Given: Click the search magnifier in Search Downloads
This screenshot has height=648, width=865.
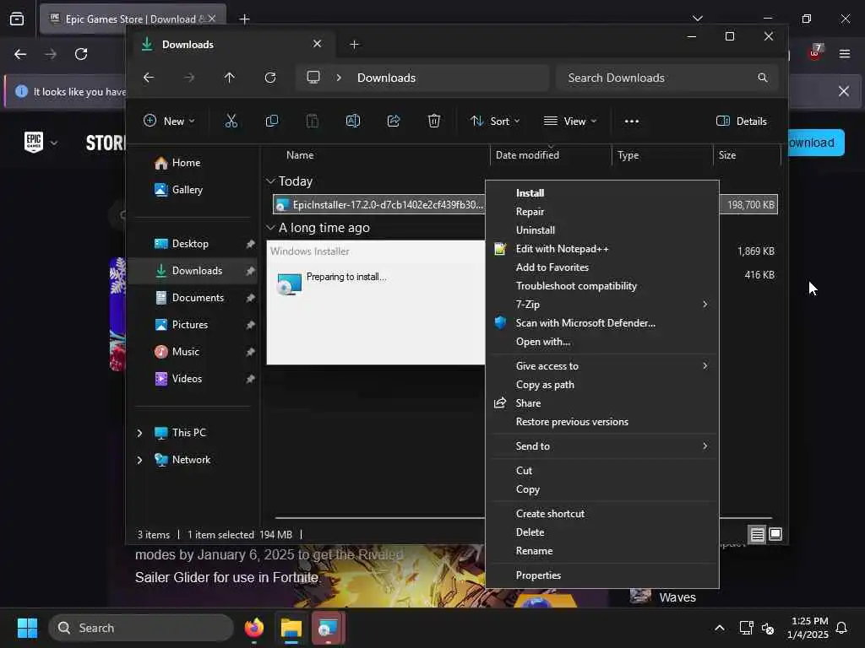Looking at the screenshot, I should (763, 78).
